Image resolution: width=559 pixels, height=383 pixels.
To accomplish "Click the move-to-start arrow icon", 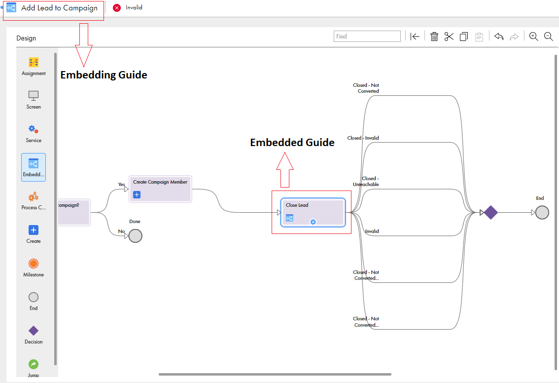I will 415,37.
